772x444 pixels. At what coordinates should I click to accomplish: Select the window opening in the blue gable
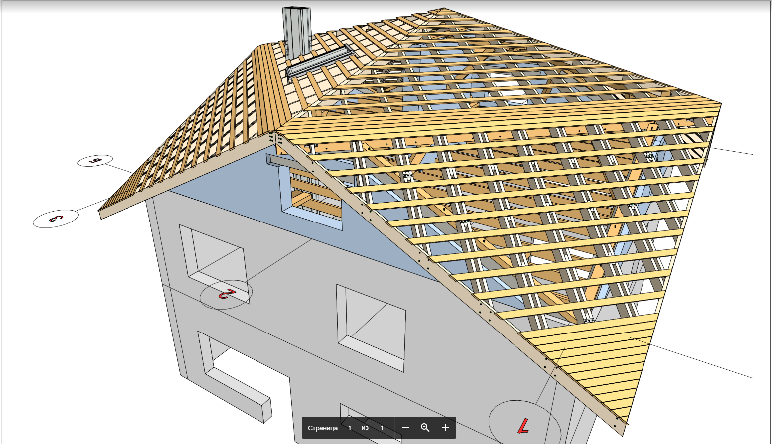[311, 197]
